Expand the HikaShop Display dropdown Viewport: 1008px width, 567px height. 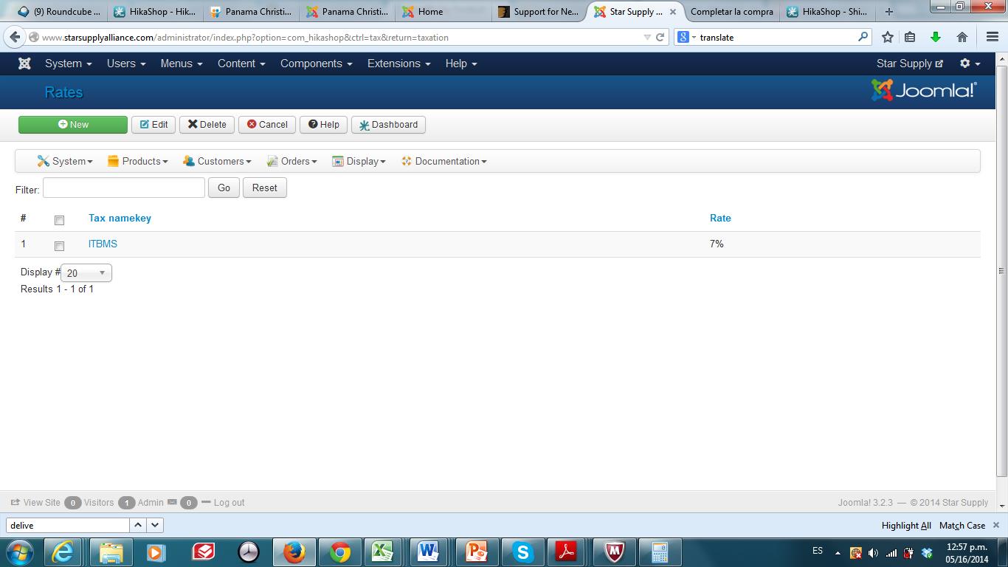[359, 161]
